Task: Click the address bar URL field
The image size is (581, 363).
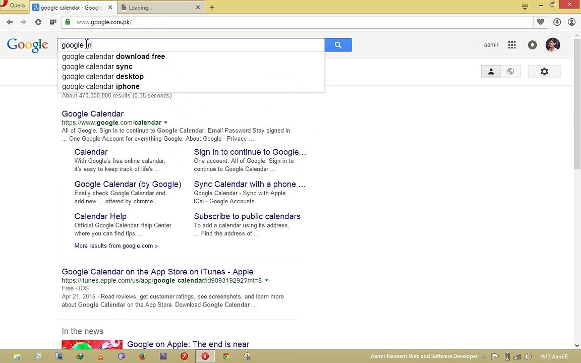Action: tap(303, 22)
